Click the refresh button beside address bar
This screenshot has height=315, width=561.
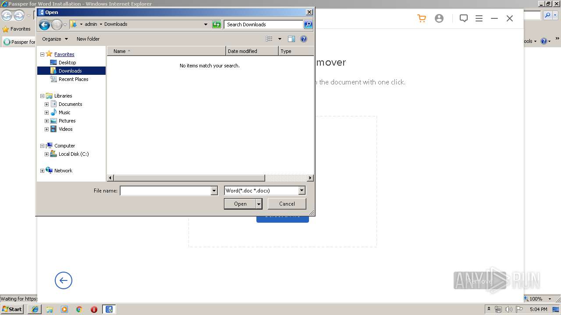click(217, 24)
